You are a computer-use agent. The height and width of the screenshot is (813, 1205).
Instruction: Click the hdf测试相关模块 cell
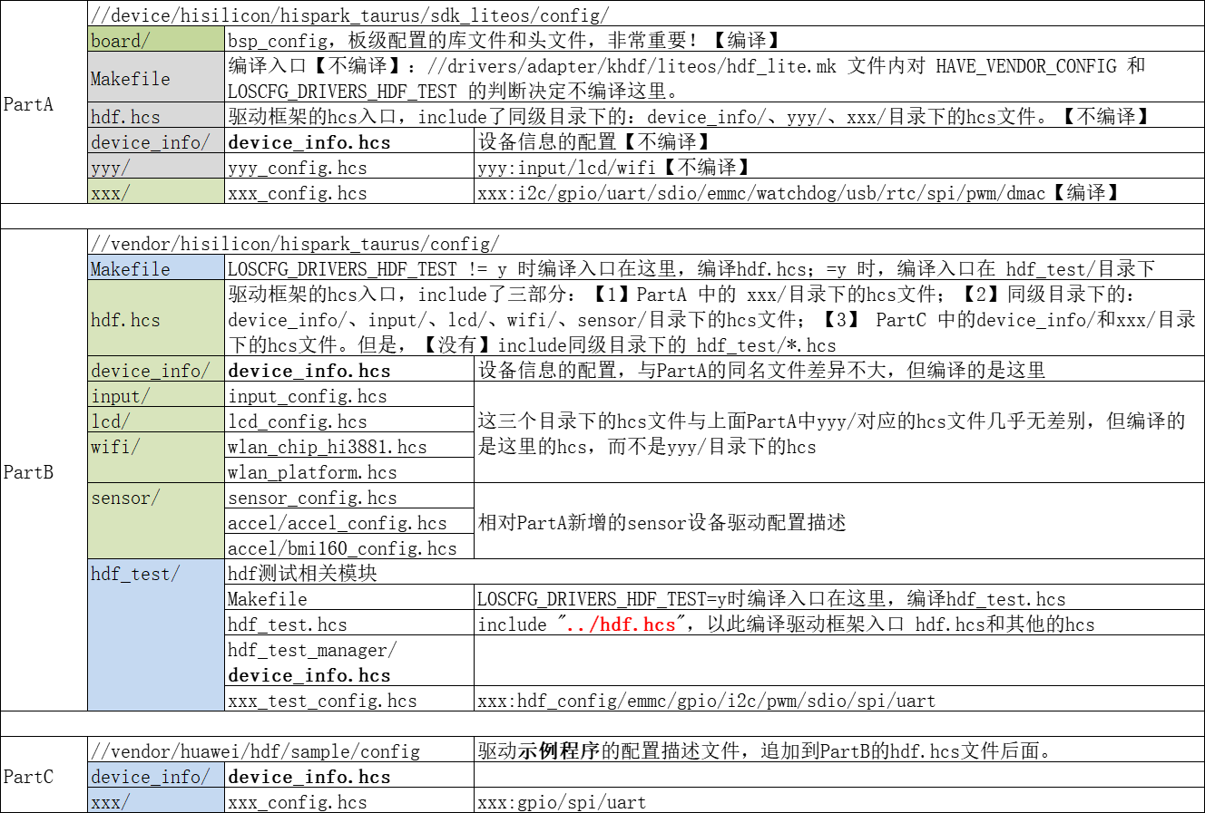click(714, 572)
